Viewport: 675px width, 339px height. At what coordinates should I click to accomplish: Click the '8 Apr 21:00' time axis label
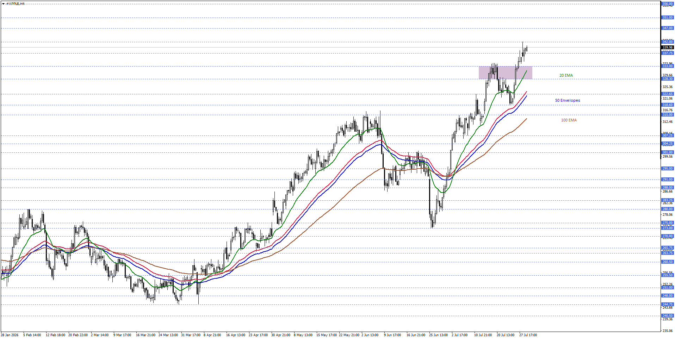212,335
